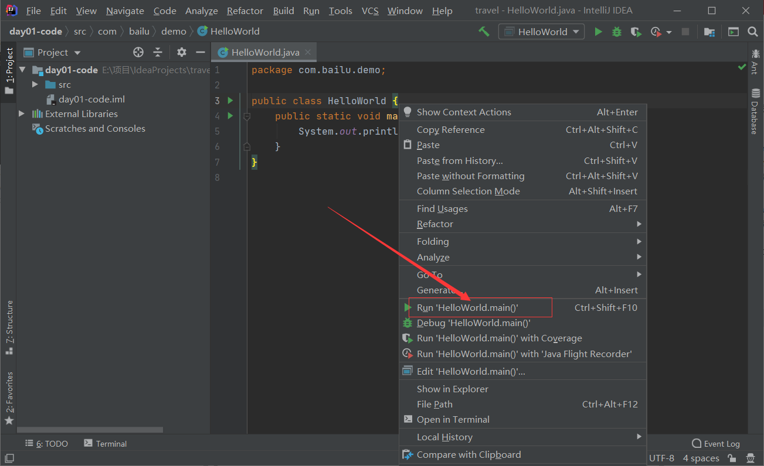Choose Open in Terminal

pyautogui.click(x=522, y=419)
